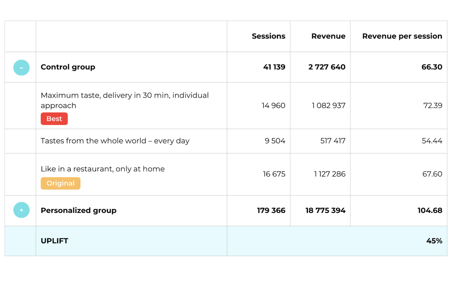Screen dimensions: 452x282
Task: Select 'Like in a restaurant' variant text
Action: tap(103, 169)
